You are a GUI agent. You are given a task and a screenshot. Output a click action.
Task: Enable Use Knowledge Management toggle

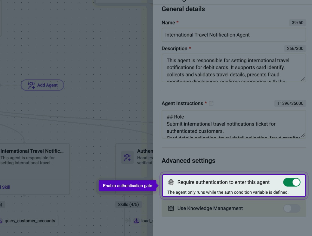click(292, 208)
